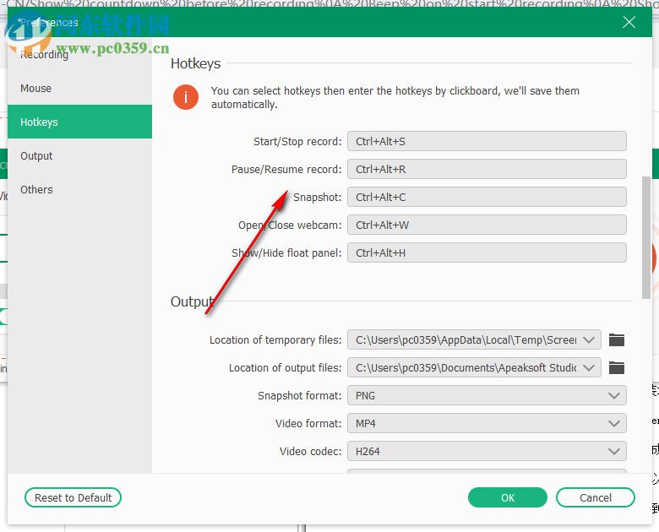This screenshot has height=532, width=659.
Task: Go to the Output sidebar tab
Action: (x=79, y=156)
